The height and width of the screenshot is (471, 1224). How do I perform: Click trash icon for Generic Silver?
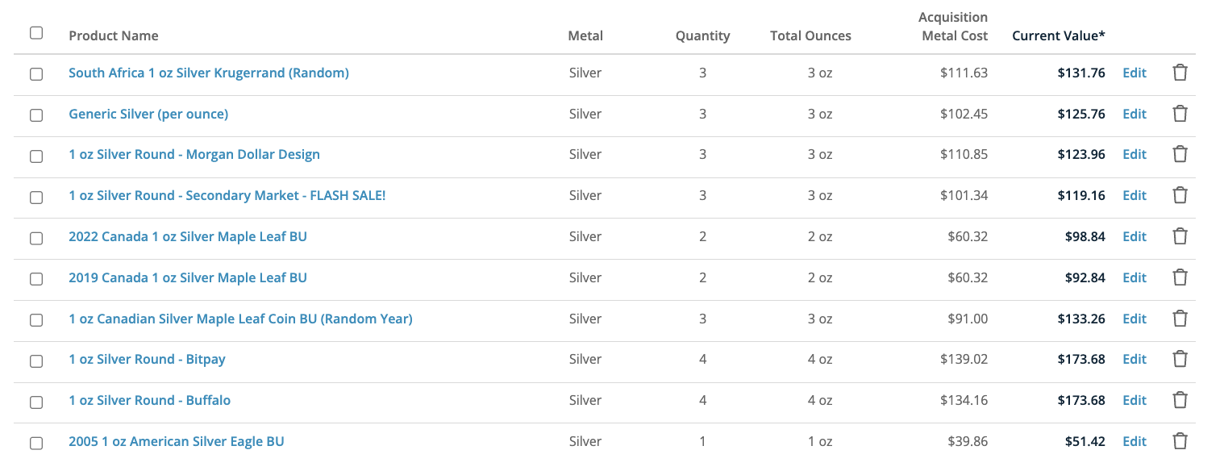pyautogui.click(x=1180, y=114)
